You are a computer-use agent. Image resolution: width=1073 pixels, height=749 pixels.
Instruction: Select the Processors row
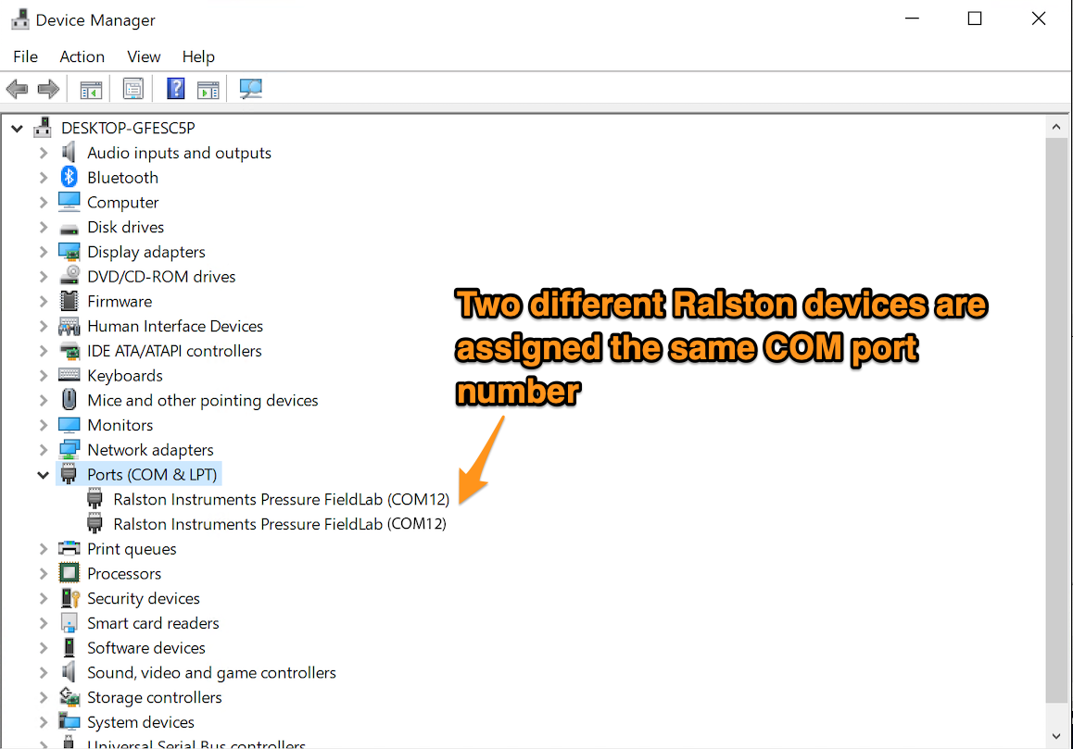124,574
